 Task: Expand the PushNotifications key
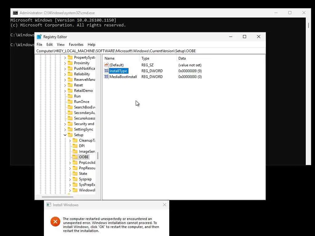click(x=65, y=69)
